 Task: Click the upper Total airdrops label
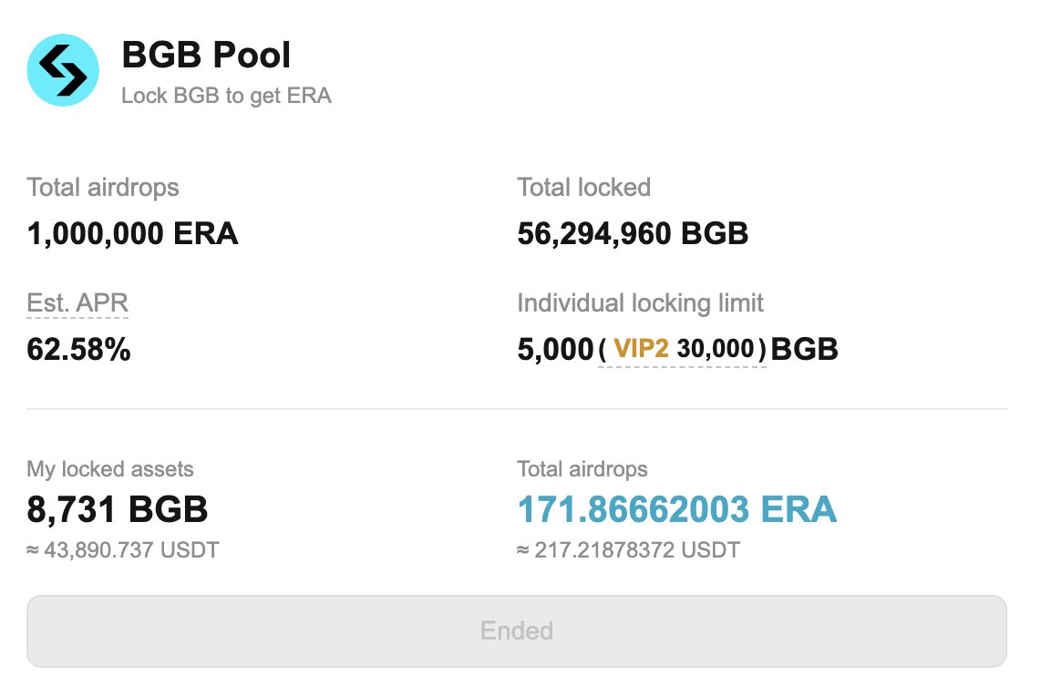[x=103, y=187]
